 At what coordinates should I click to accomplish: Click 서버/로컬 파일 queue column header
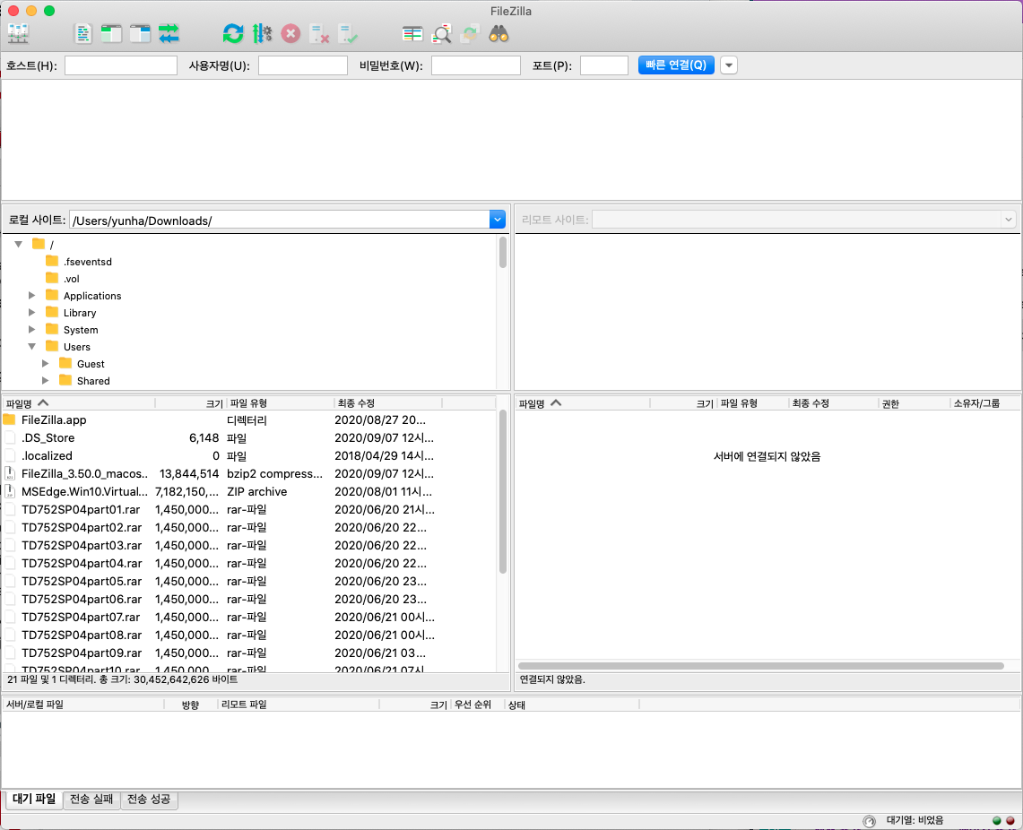pyautogui.click(x=82, y=705)
